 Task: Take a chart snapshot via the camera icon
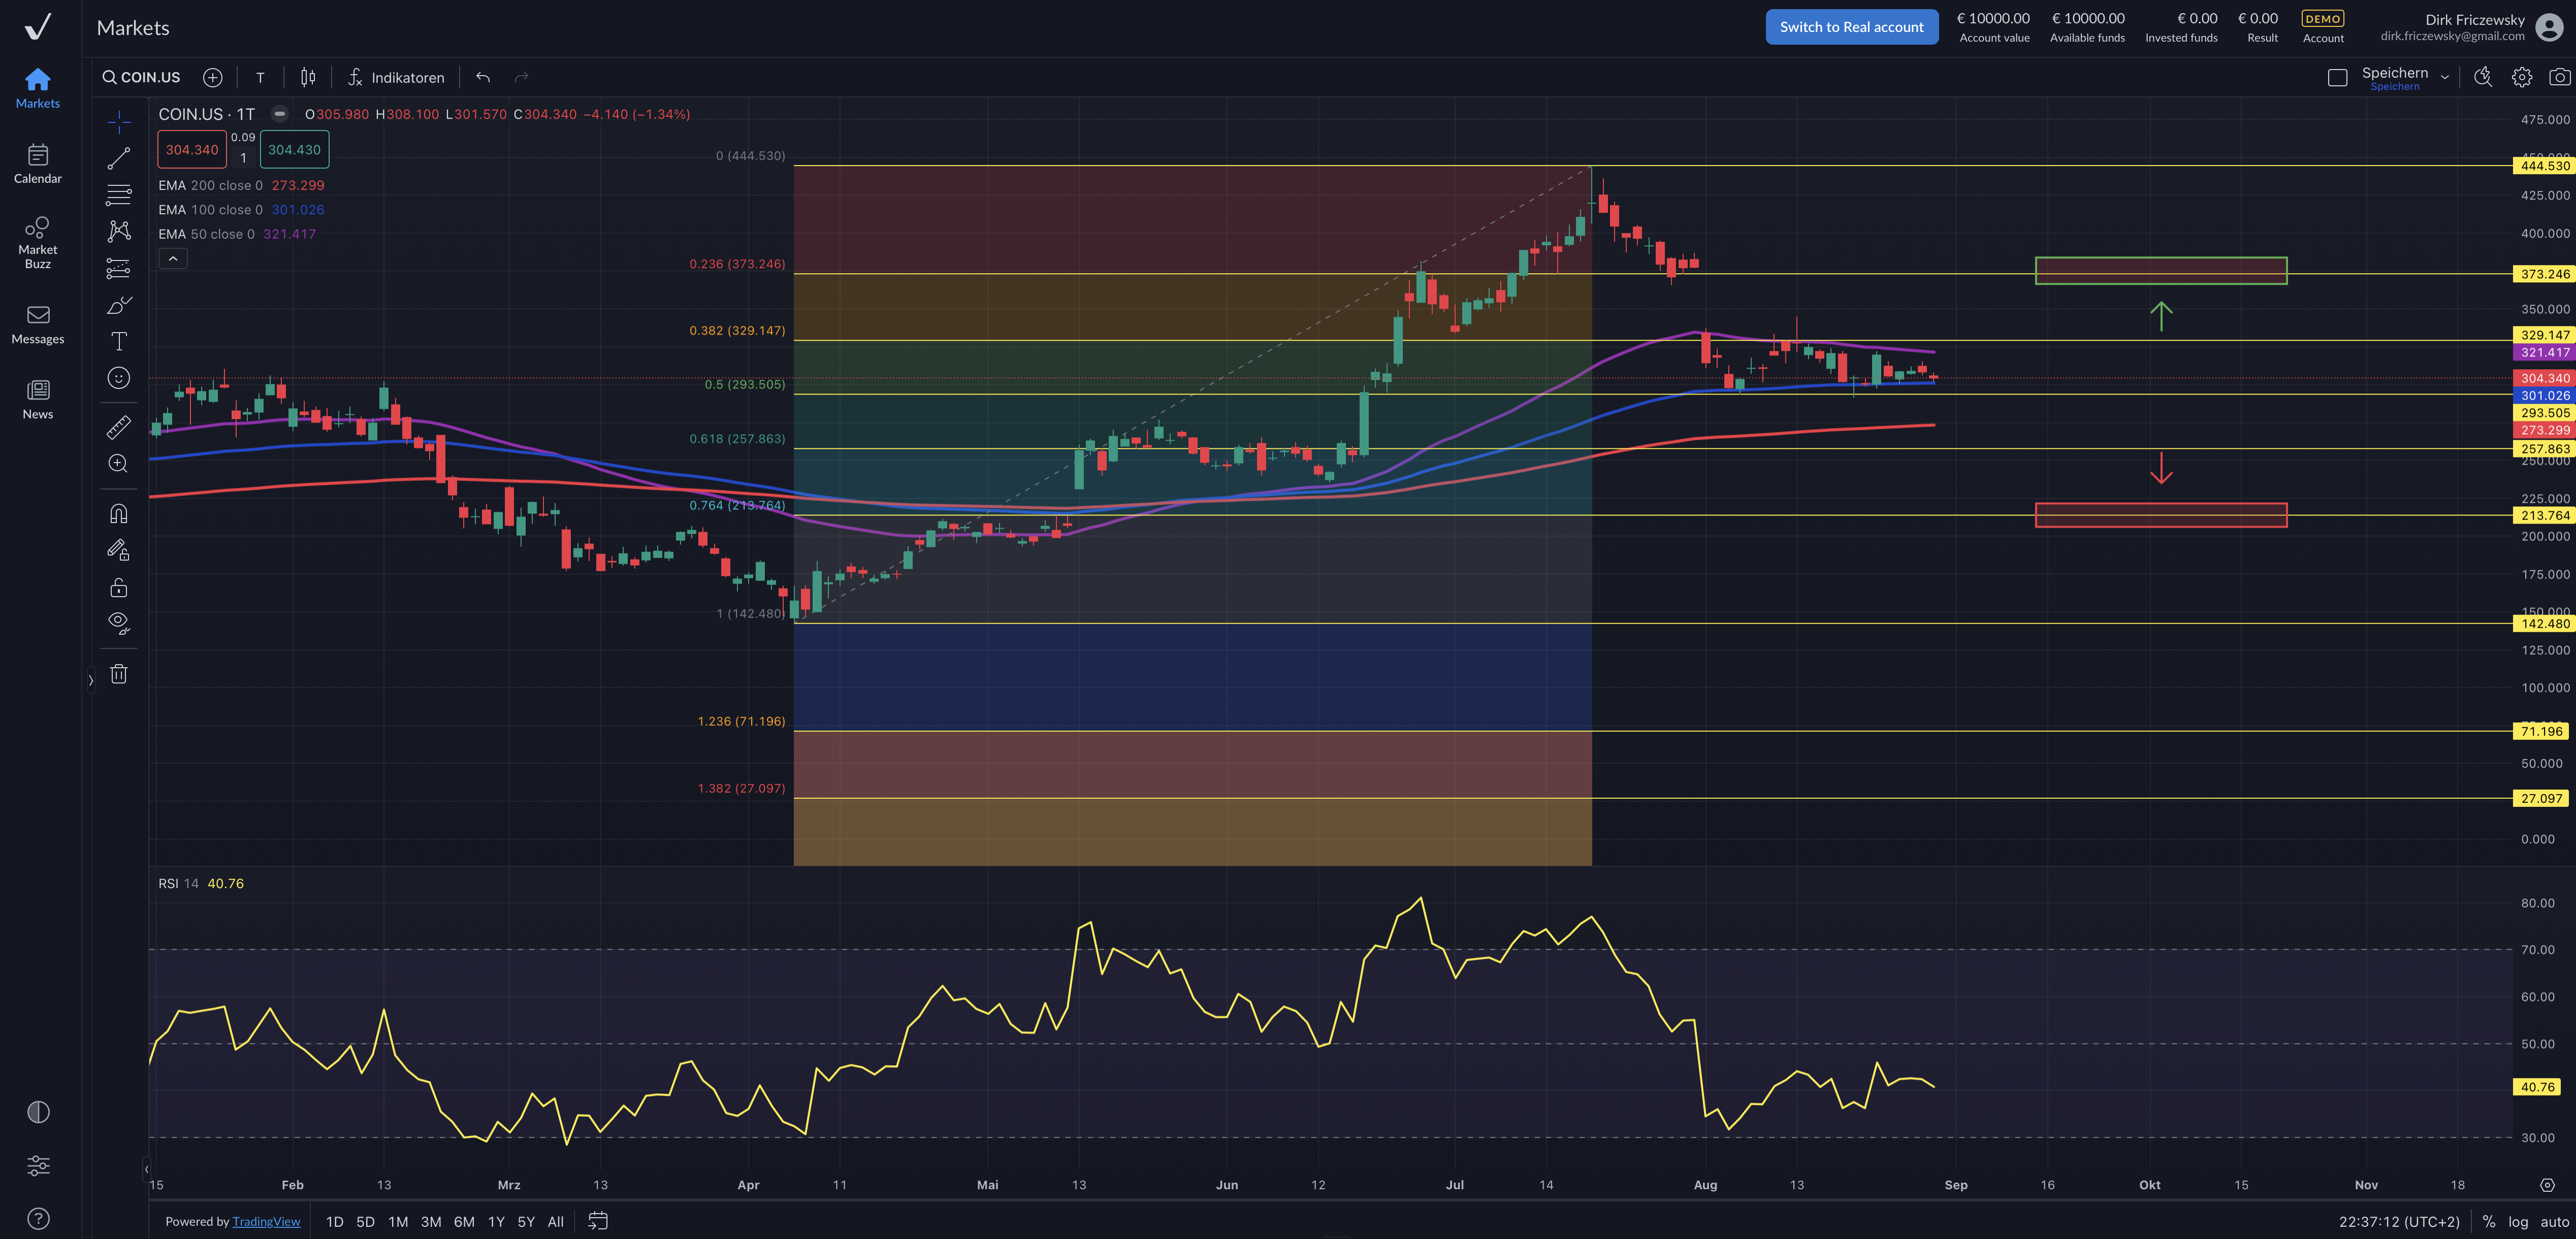tap(2560, 76)
